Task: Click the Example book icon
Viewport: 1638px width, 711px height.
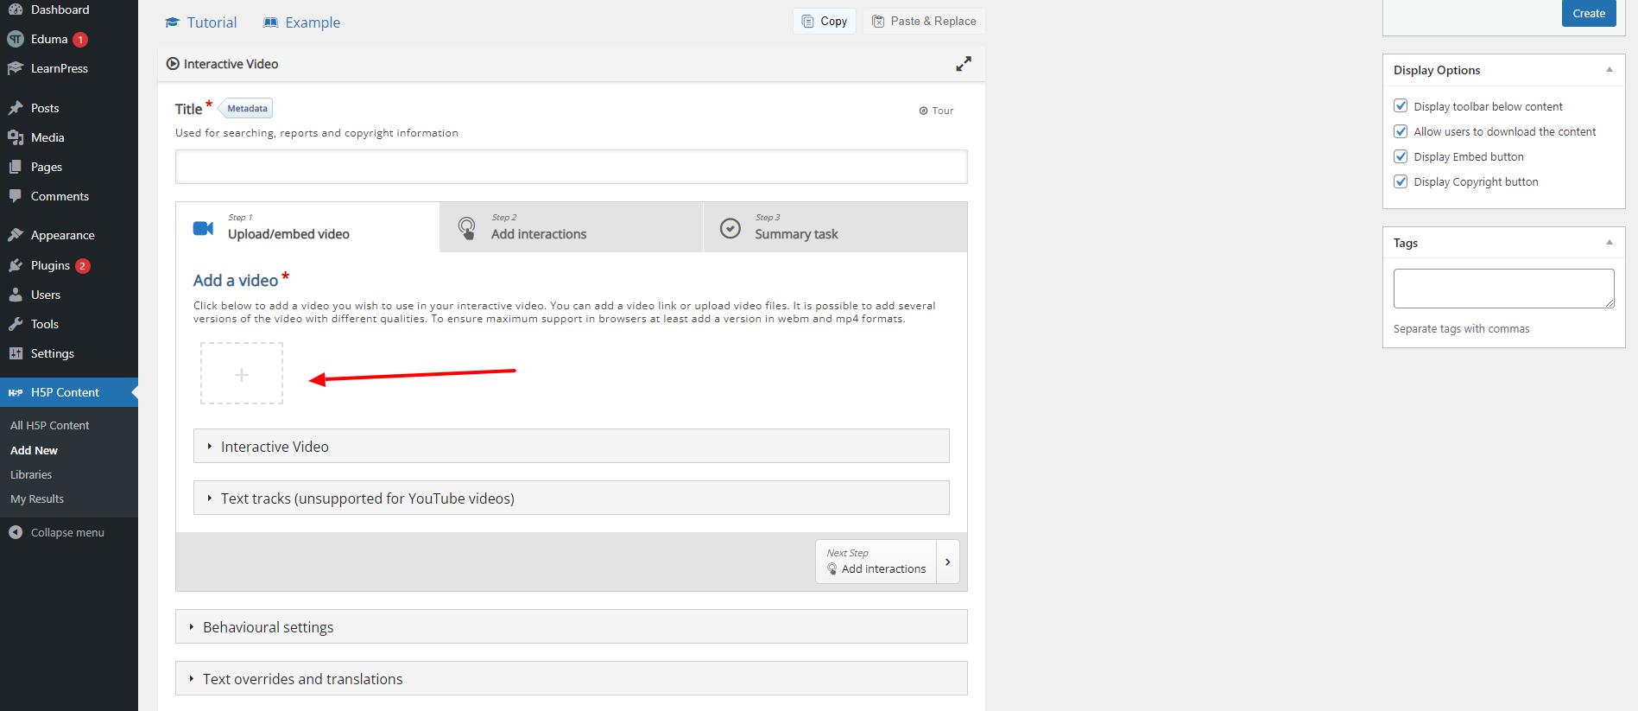Action: point(271,22)
